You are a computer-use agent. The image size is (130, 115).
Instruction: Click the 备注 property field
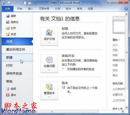(x=115, y=75)
